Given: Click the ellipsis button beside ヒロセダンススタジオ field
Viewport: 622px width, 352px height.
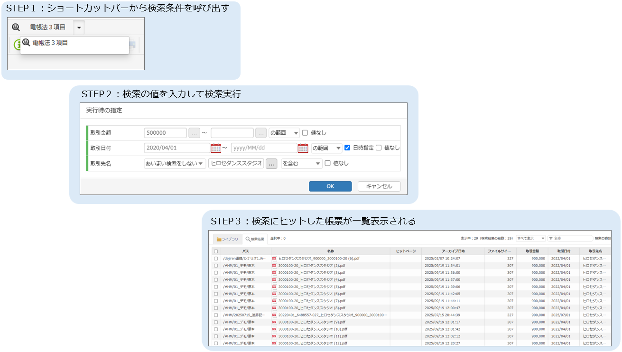Looking at the screenshot, I should pos(271,164).
